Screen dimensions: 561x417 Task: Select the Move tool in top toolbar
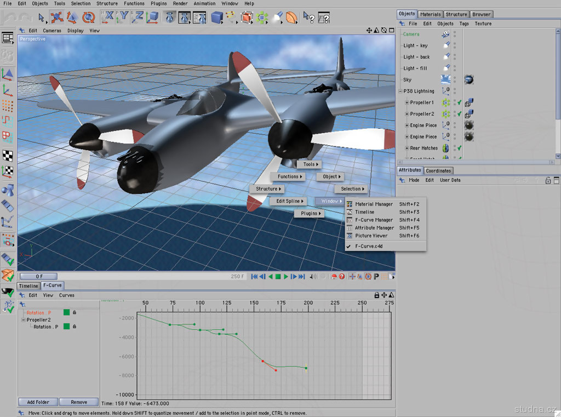click(x=56, y=18)
